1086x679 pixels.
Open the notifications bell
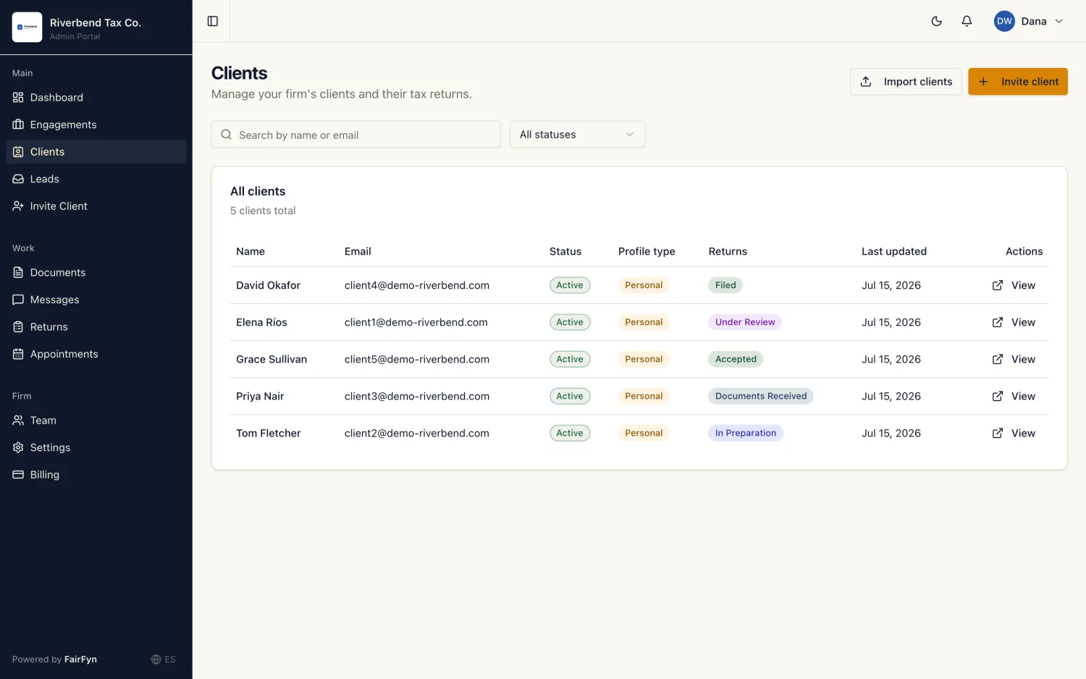[x=967, y=21]
